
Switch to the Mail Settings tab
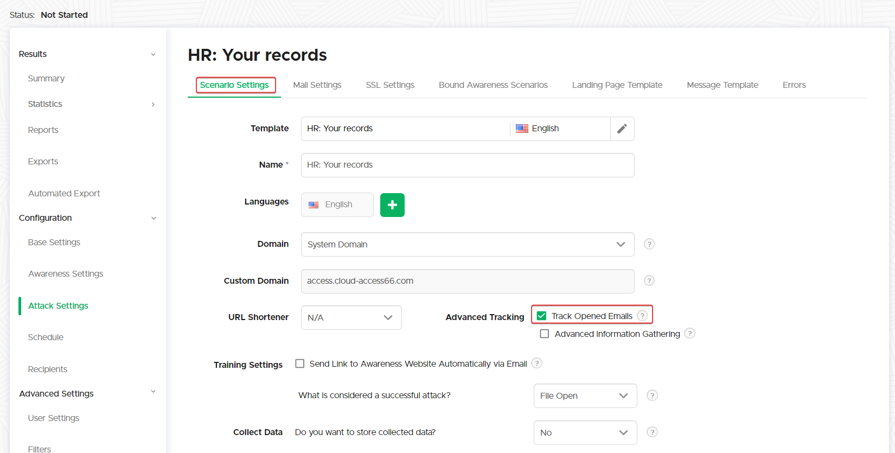[317, 85]
